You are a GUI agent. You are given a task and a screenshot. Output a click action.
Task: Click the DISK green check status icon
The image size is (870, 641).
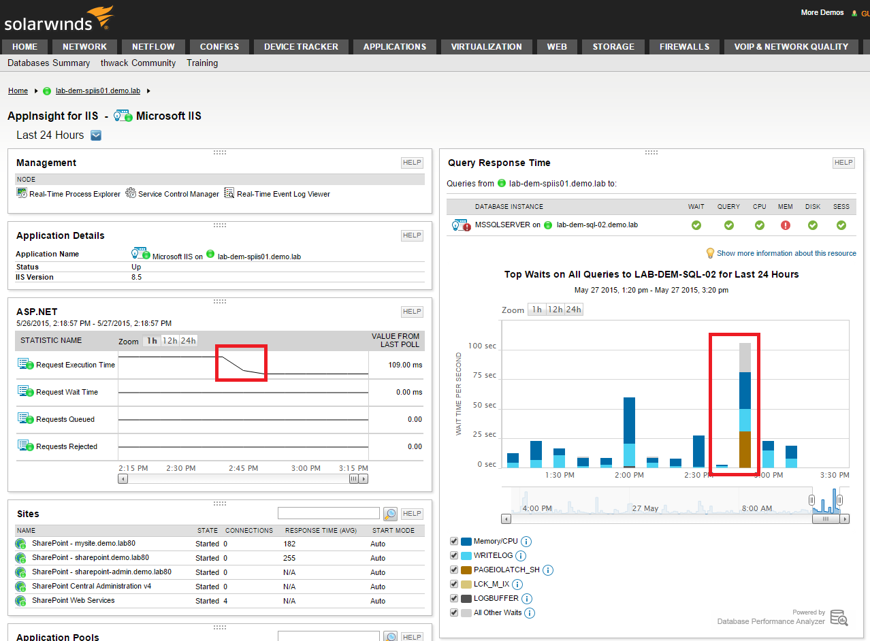click(813, 225)
